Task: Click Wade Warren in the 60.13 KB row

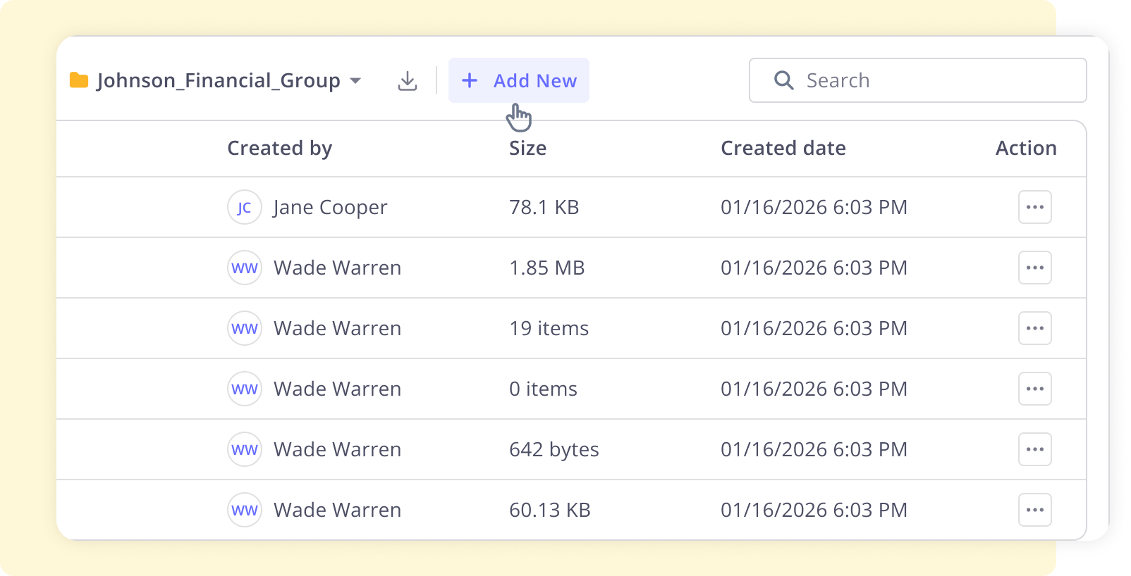Action: tap(337, 510)
